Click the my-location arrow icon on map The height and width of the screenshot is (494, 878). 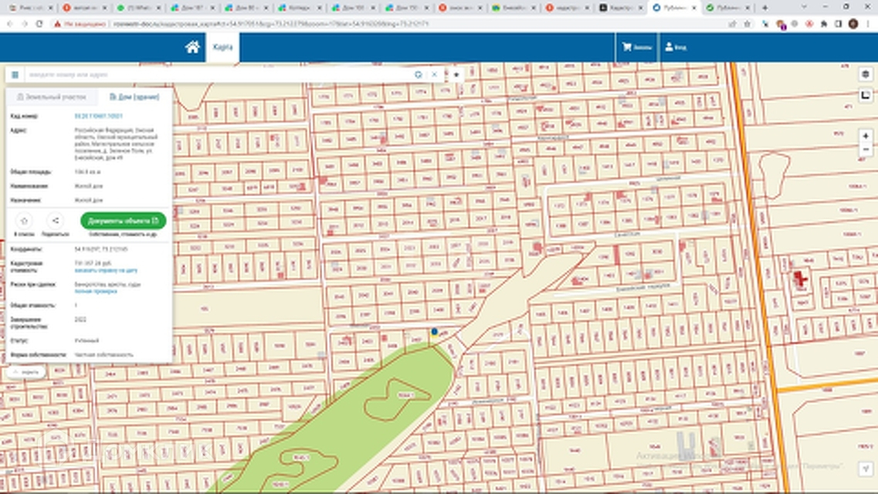[866, 469]
